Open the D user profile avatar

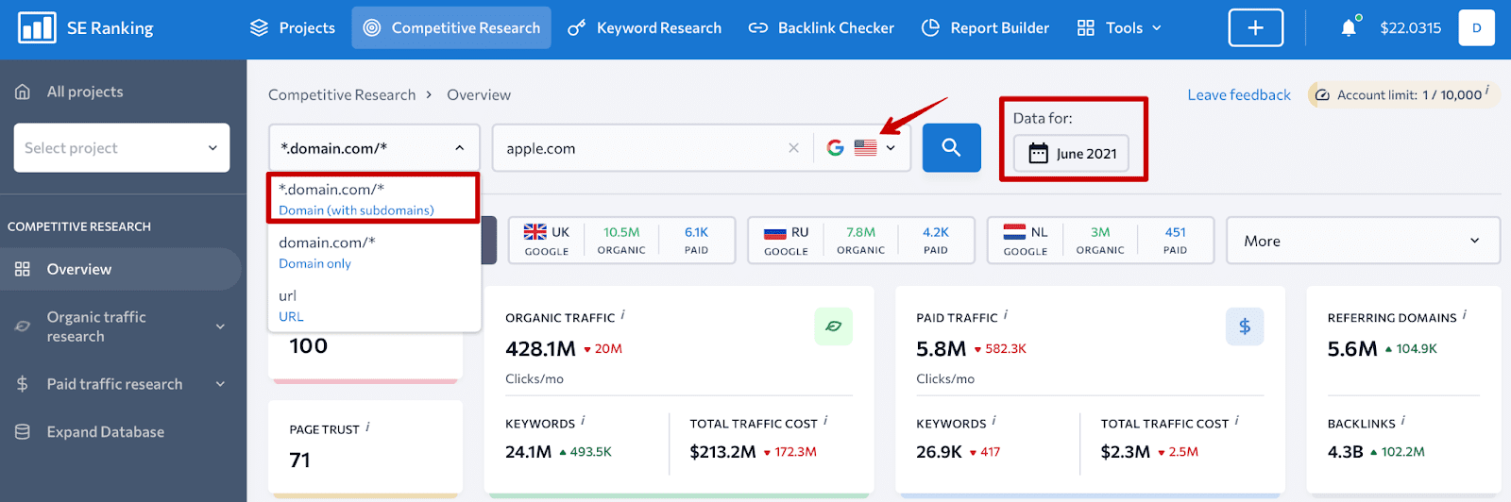pos(1476,28)
